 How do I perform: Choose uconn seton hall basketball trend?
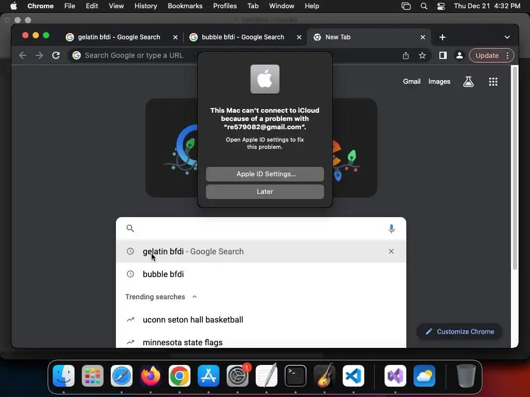[x=261, y=319]
